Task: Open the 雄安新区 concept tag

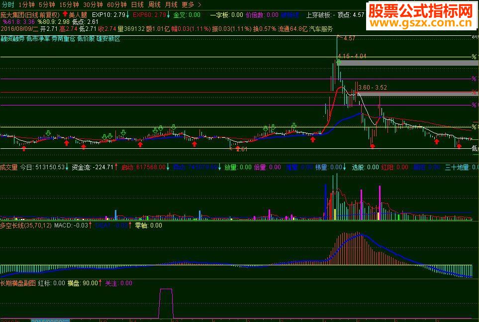Action: (108, 39)
